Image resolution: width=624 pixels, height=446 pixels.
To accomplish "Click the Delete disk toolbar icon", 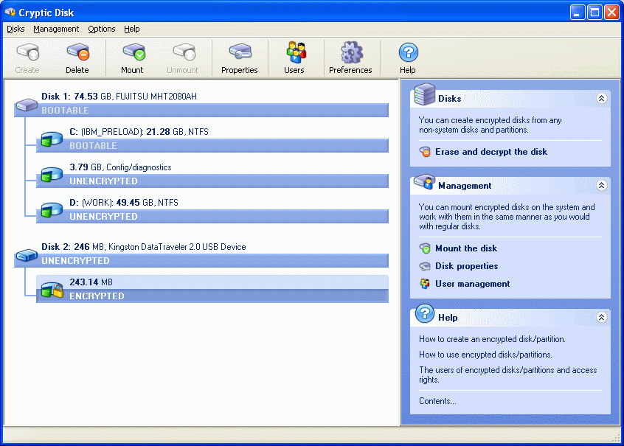I will pyautogui.click(x=77, y=53).
